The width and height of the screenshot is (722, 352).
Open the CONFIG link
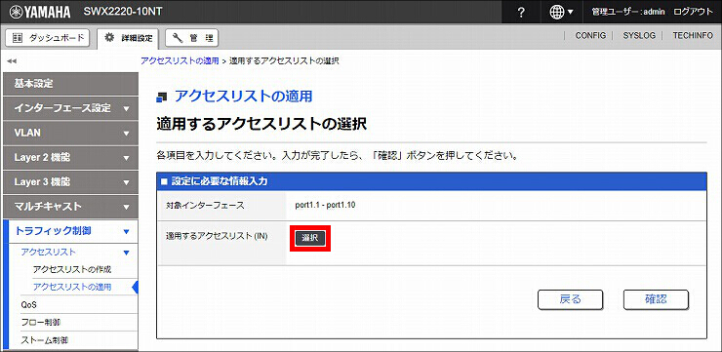click(x=590, y=35)
